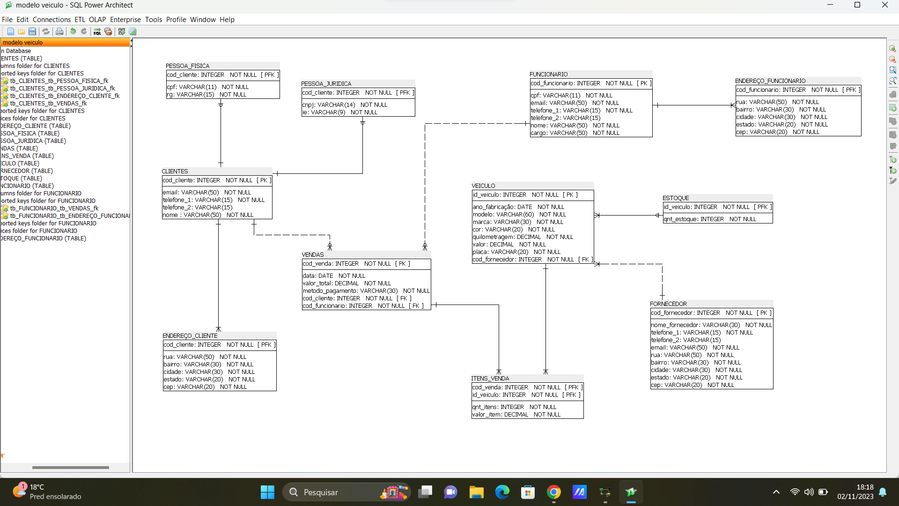The width and height of the screenshot is (899, 506).
Task: Open the Compare Data Models database icon
Action: (108, 31)
